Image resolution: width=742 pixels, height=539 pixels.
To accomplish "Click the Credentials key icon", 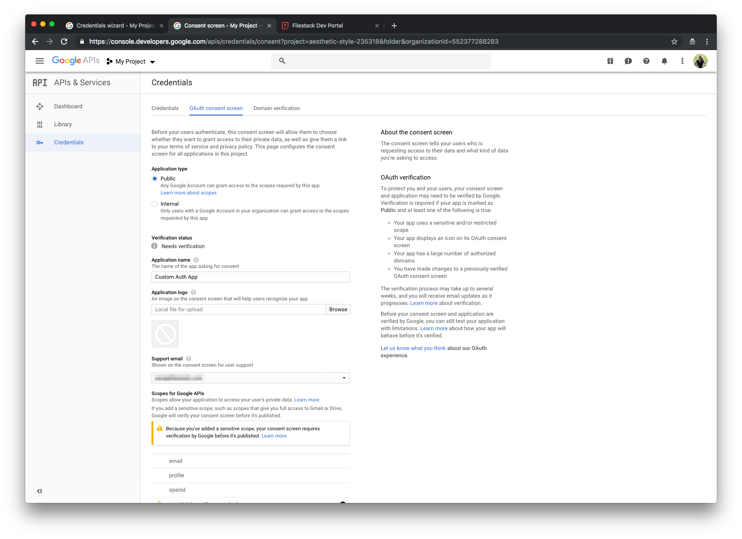I will point(40,143).
